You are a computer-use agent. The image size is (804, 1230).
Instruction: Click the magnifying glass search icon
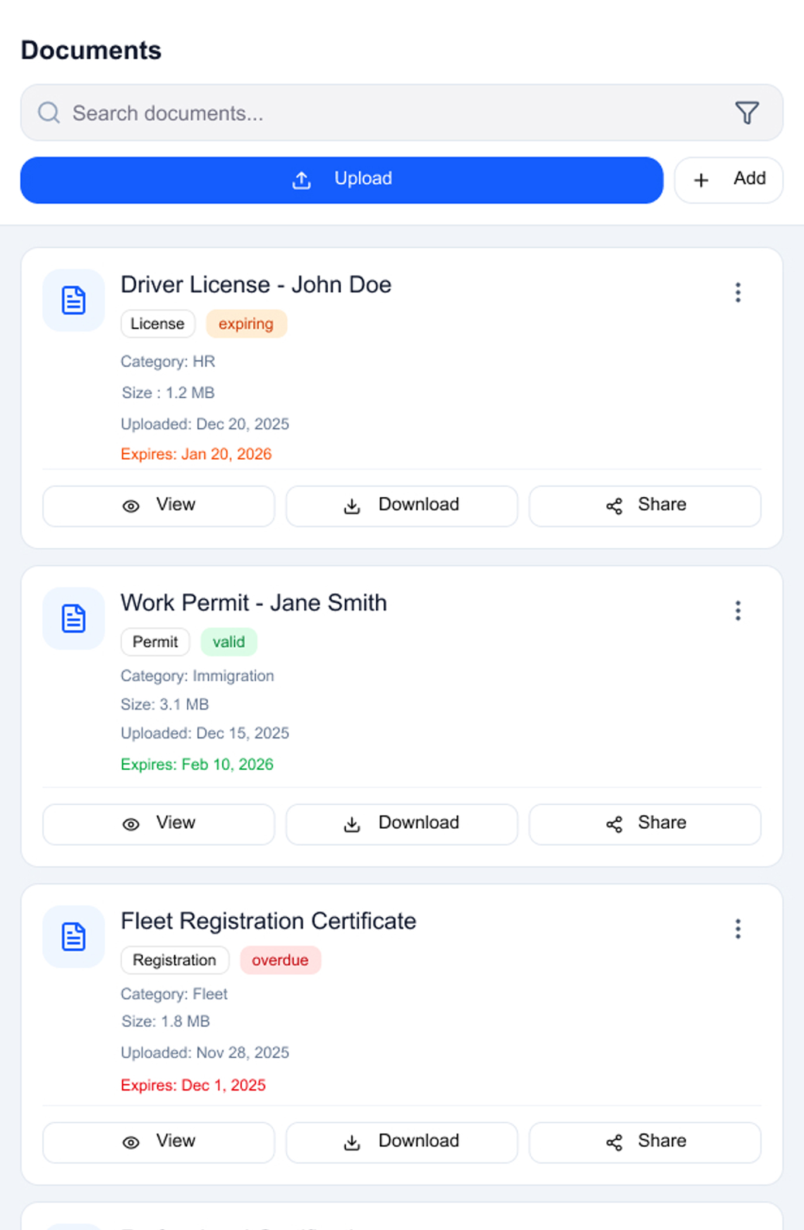pos(49,113)
